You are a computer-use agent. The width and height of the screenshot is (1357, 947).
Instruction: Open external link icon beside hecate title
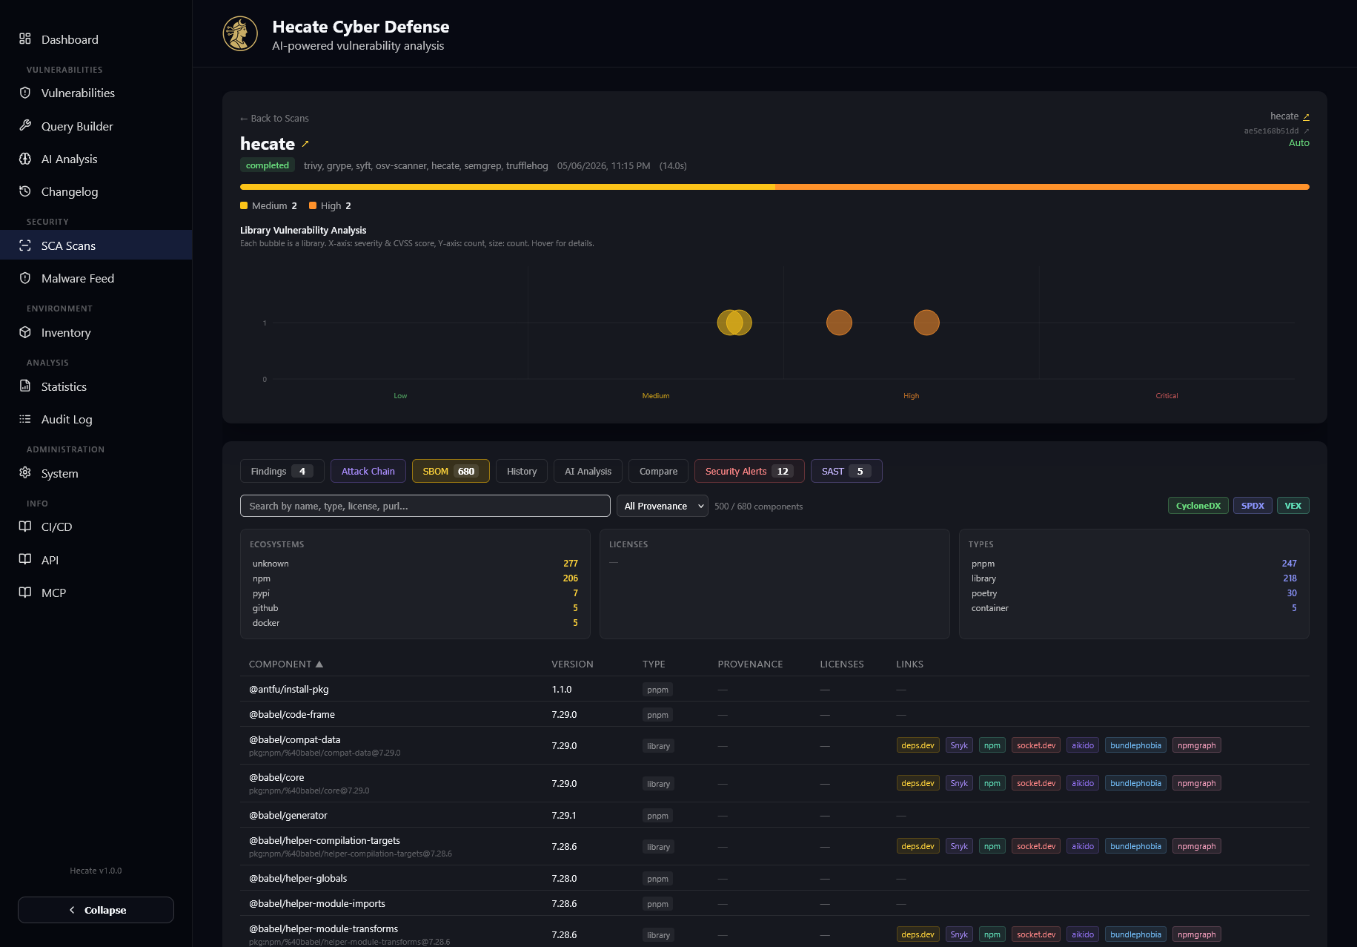click(x=305, y=144)
